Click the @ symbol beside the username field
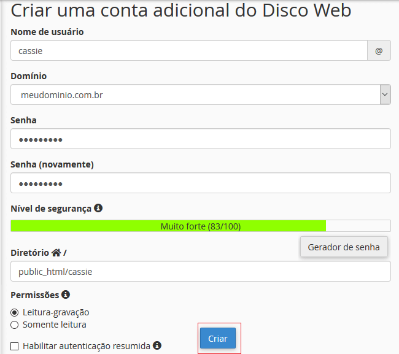Viewport: 399px width, 354px height. point(379,51)
